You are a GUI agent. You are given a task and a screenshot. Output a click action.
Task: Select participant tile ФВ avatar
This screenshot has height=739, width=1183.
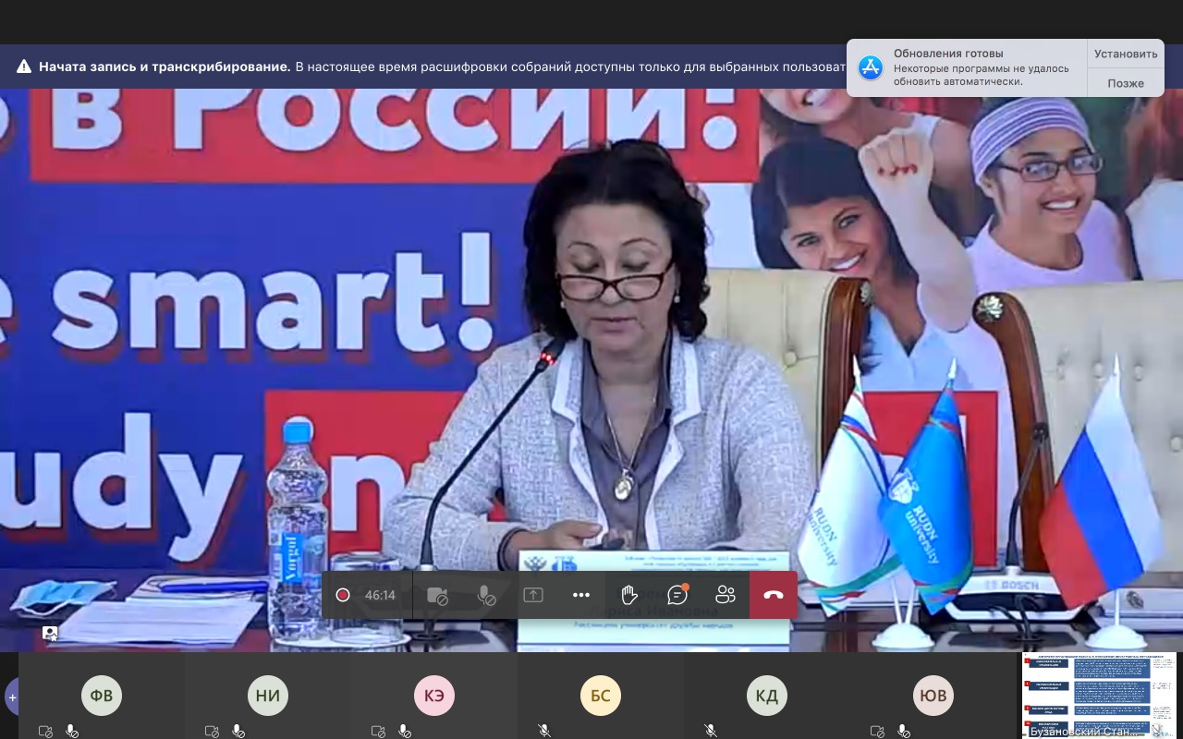(102, 696)
